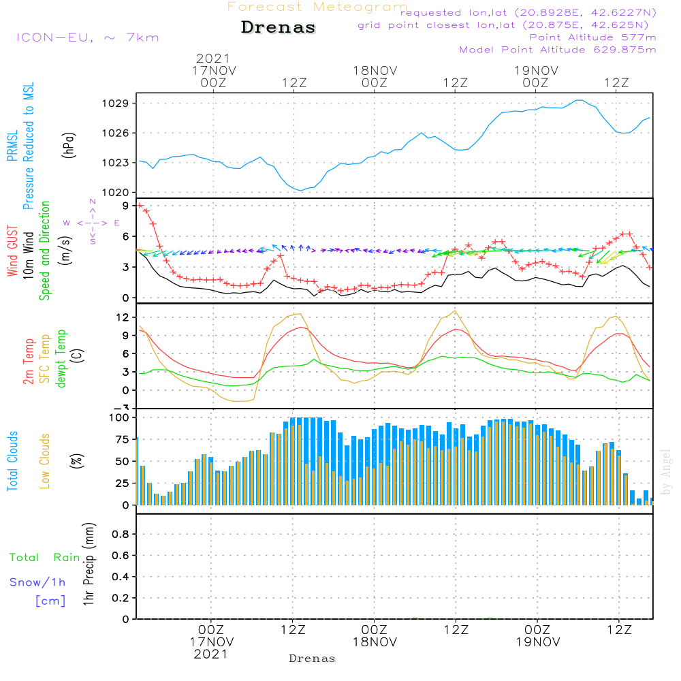The height and width of the screenshot is (681, 681).
Task: Click the 0.8 precipitation tick value
Action: 121,534
